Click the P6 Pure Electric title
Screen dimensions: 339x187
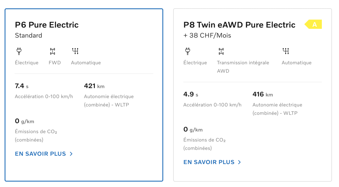[x=47, y=25]
